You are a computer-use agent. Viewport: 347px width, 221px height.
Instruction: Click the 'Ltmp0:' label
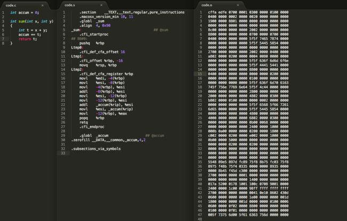click(77, 48)
